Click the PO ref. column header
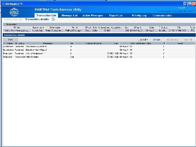Screen dimensions: 196x147 pyautogui.click(x=17, y=27)
